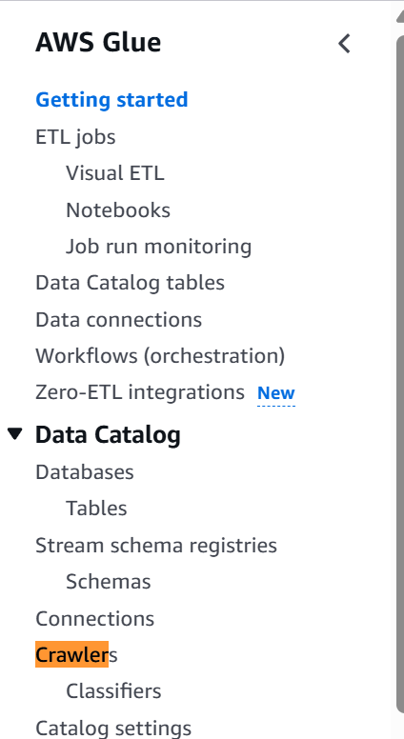This screenshot has width=404, height=739.
Task: Open Workflows (orchestration)
Action: [160, 356]
